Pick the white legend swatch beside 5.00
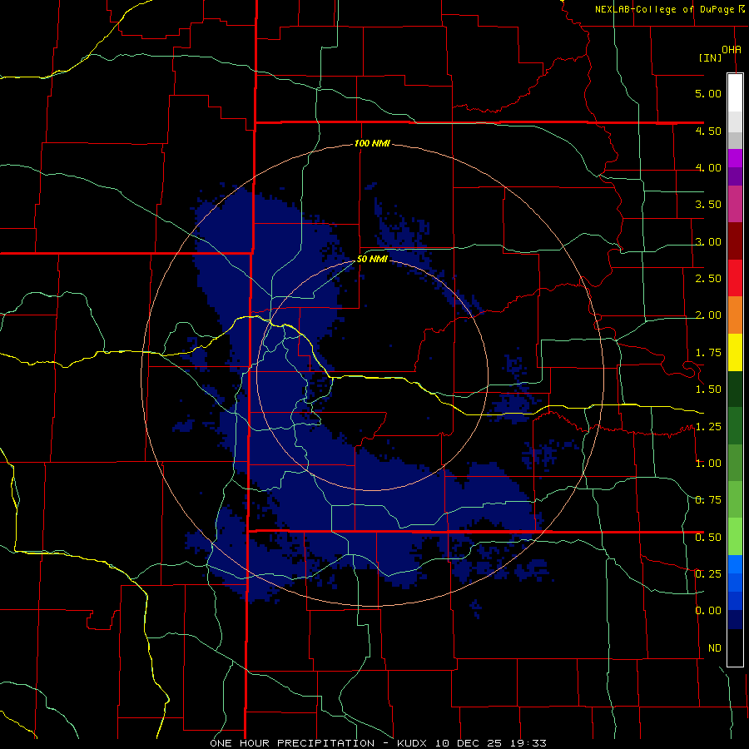This screenshot has width=749, height=749. (x=735, y=92)
